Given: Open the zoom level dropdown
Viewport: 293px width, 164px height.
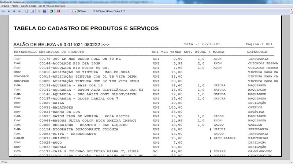Looking at the screenshot, I should point(76,11).
